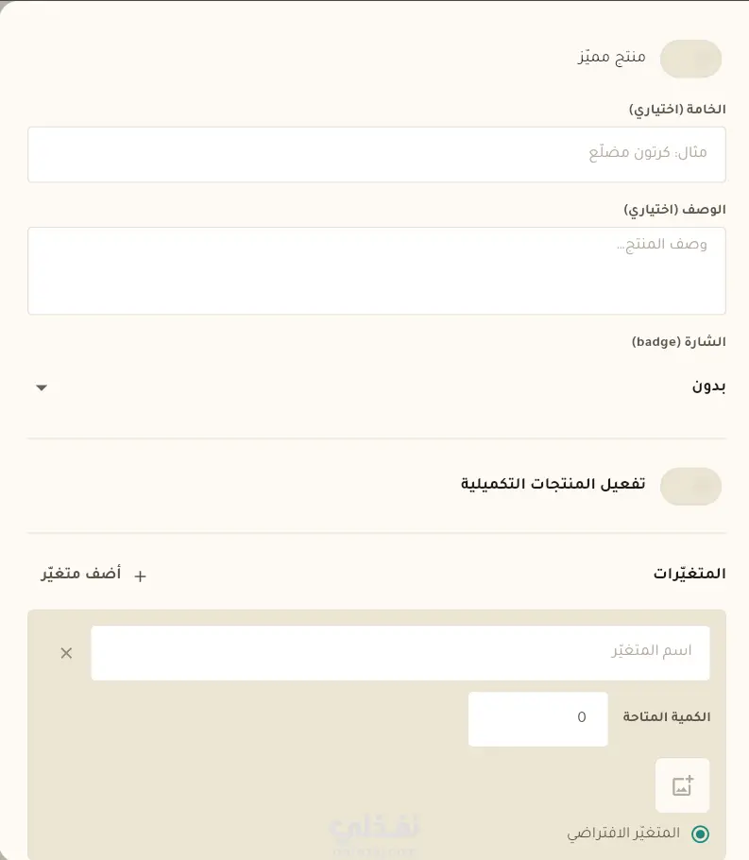Click the المتغيّر الافتراضي label text

tap(623, 834)
